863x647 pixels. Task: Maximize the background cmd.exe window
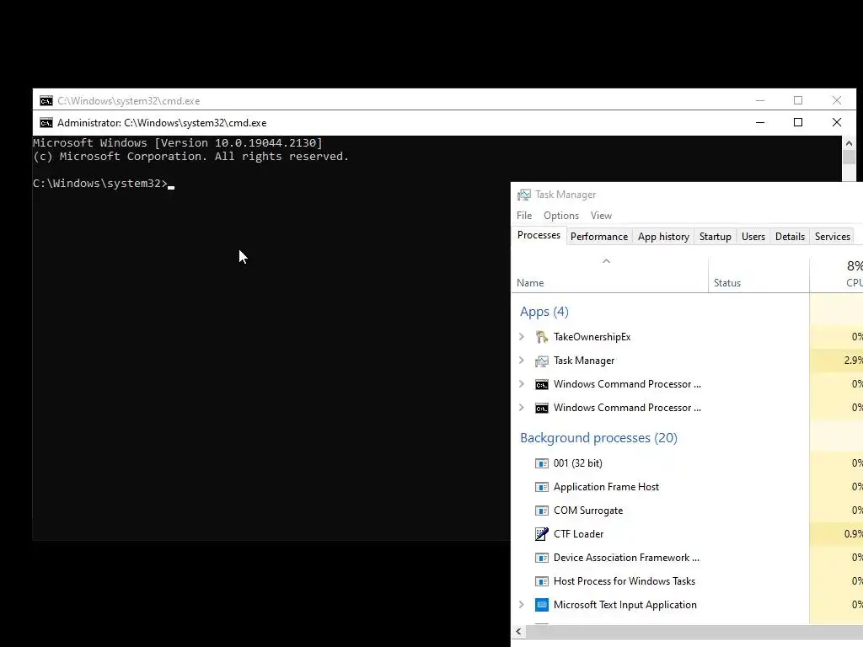(x=798, y=100)
